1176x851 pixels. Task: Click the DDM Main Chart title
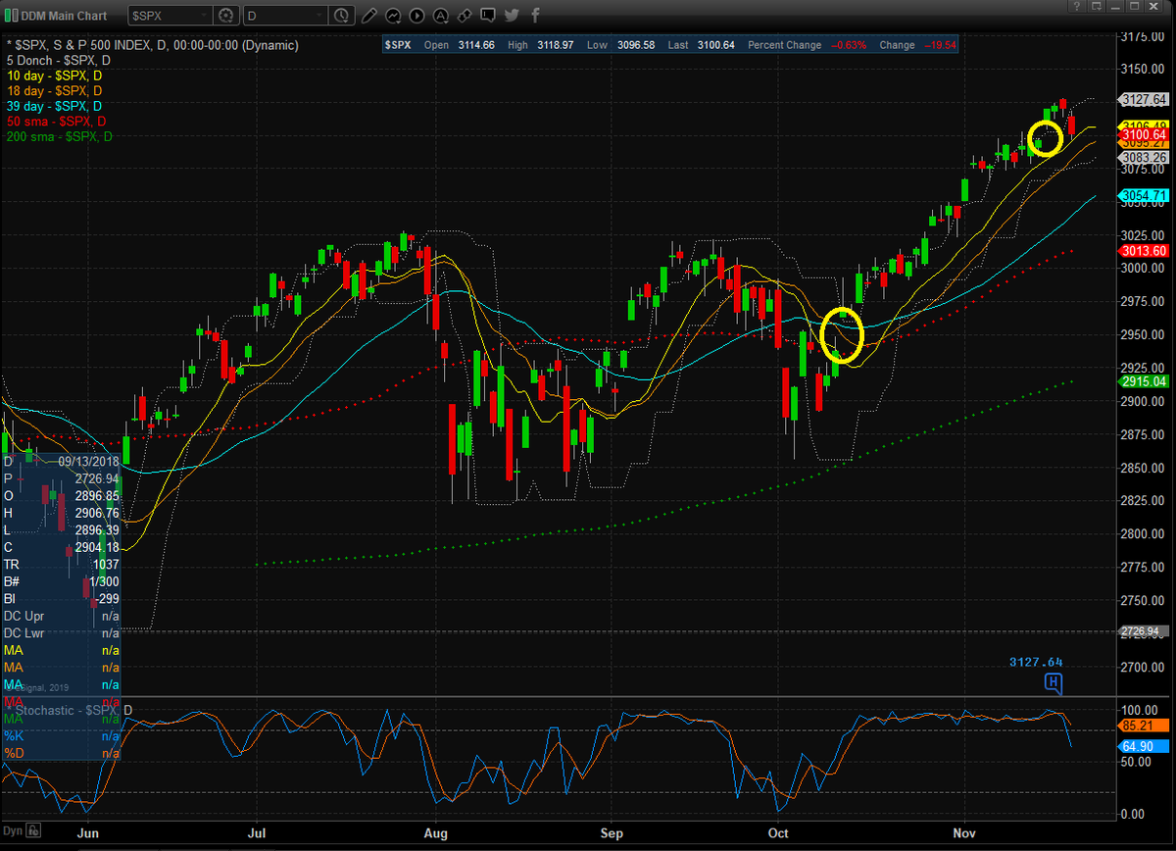point(65,16)
